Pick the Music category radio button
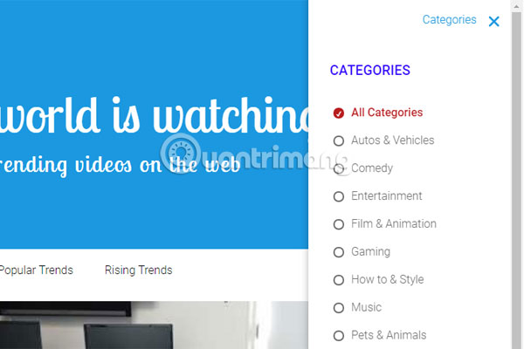The image size is (524, 349). 339,308
